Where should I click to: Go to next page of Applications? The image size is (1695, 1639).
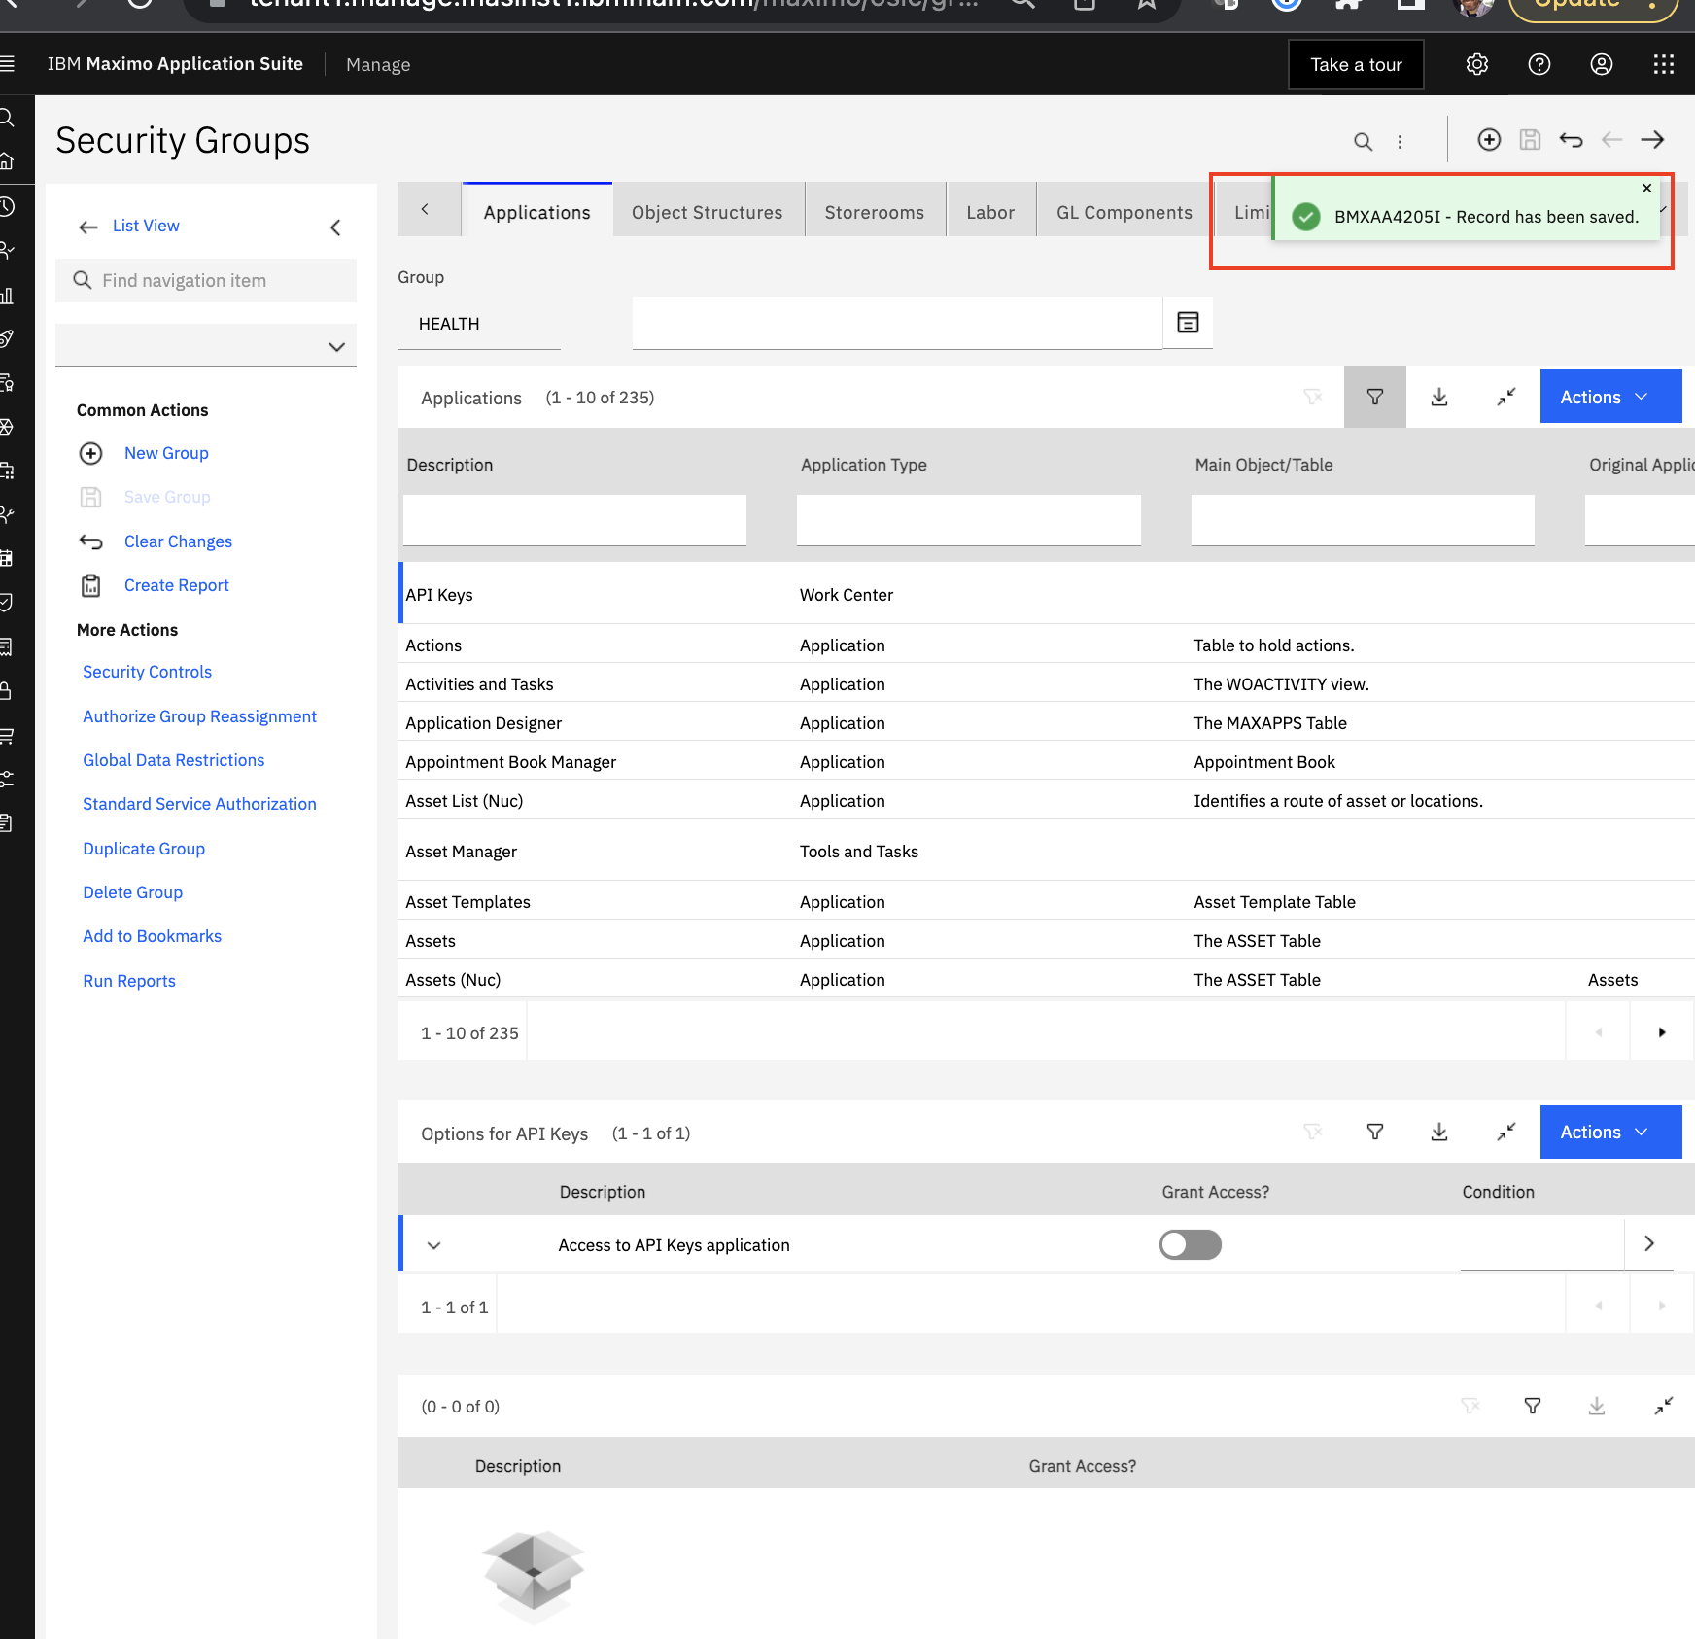click(x=1661, y=1032)
